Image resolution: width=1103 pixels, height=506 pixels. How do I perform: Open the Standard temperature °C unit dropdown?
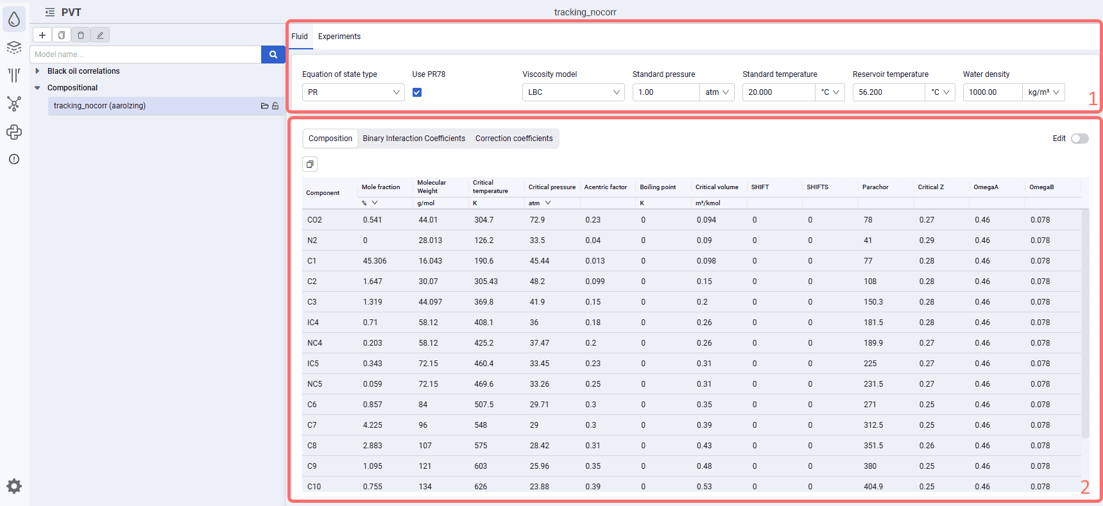coord(830,92)
